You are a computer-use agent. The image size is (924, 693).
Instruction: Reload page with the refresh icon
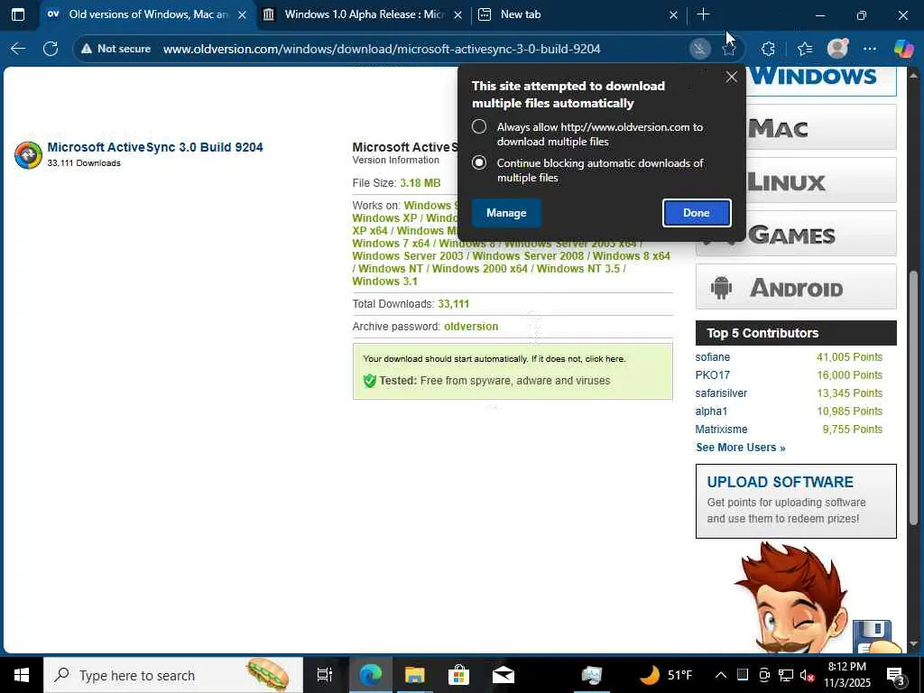point(51,49)
